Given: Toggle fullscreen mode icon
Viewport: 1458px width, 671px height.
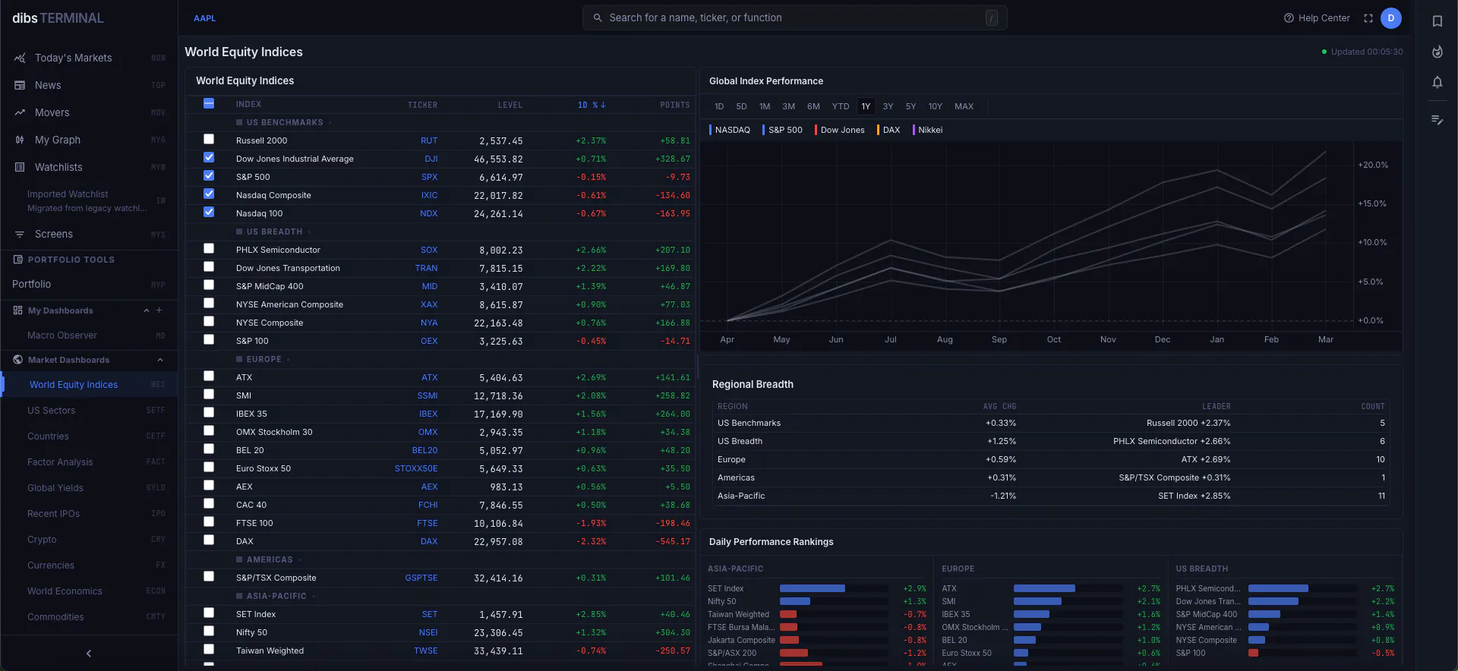Looking at the screenshot, I should [1368, 18].
